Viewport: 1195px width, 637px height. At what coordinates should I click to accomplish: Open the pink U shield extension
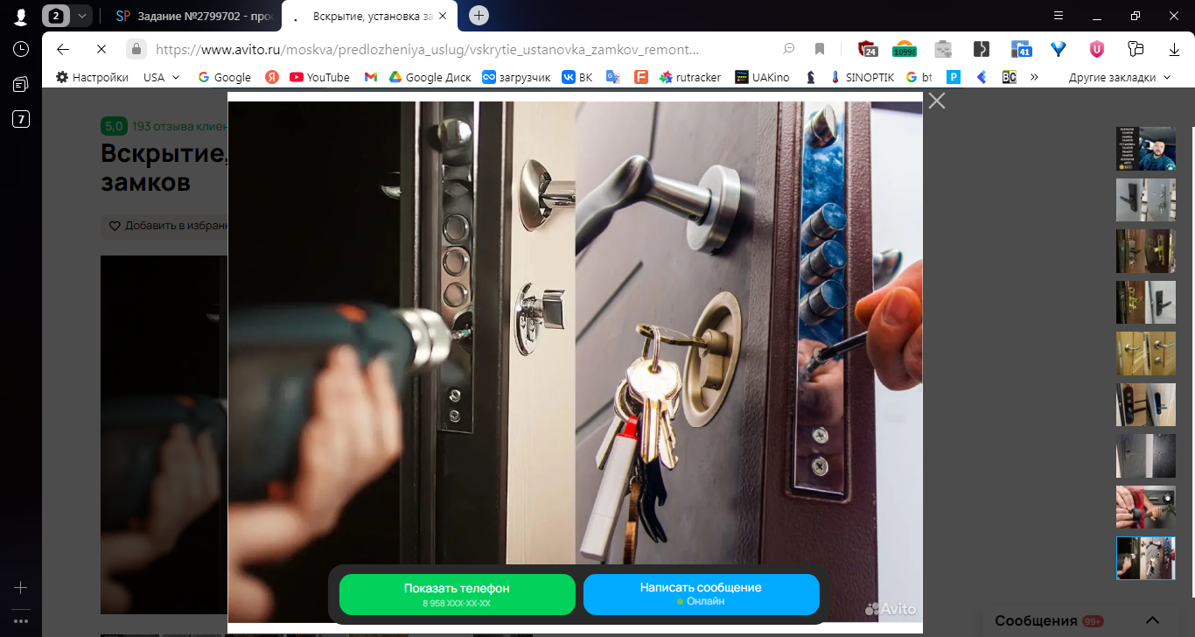pyautogui.click(x=1096, y=49)
